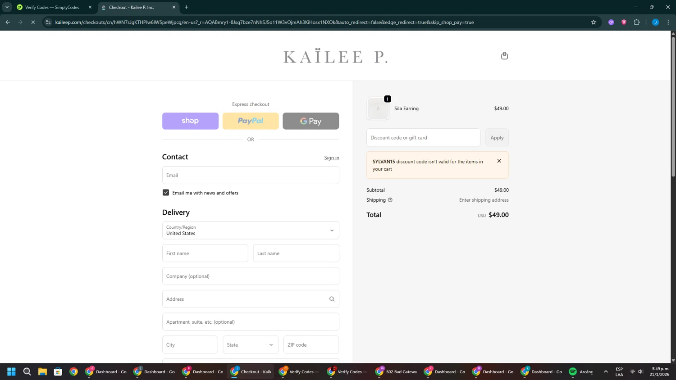Bookmark this page with the star icon
The height and width of the screenshot is (380, 676).
pos(594,22)
